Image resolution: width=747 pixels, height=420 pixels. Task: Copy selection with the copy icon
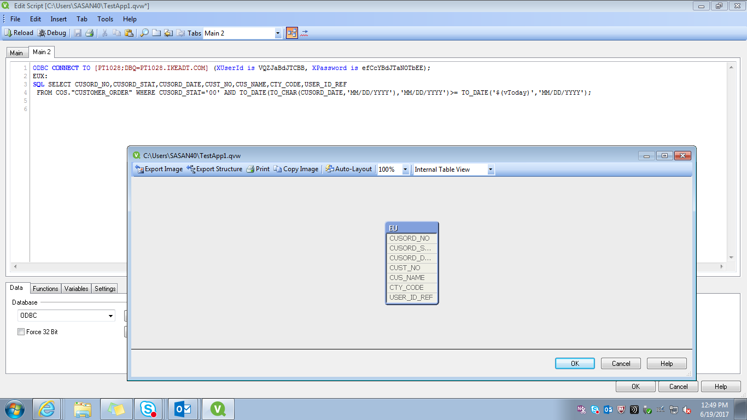point(117,33)
